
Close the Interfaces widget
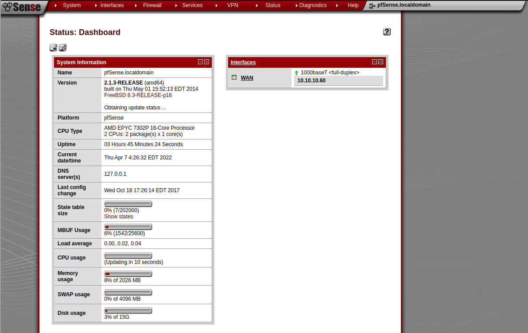point(381,62)
